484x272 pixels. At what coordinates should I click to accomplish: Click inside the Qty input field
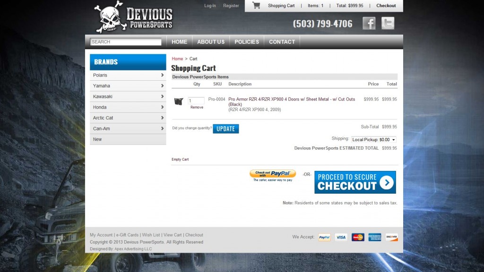click(196, 100)
